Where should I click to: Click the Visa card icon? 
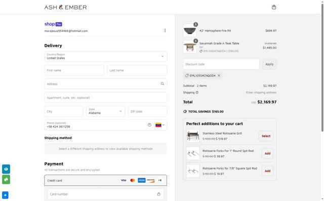pos(124,180)
